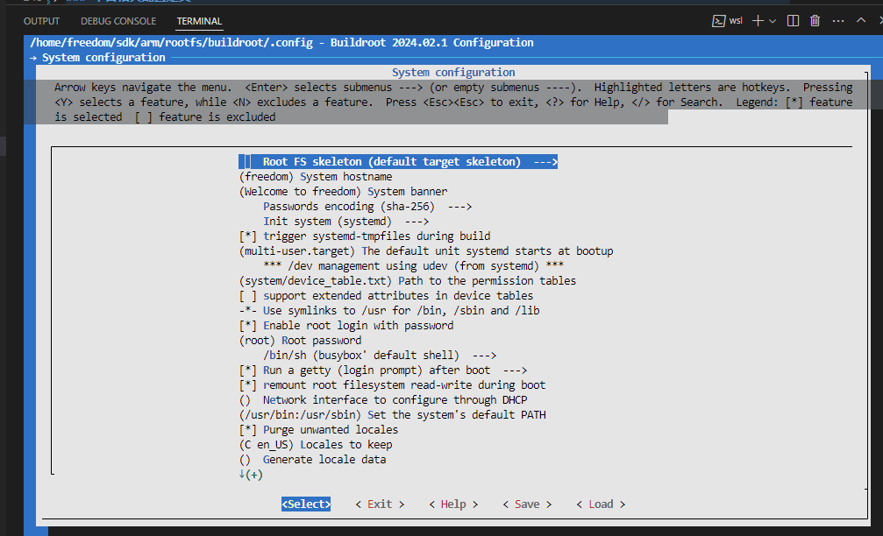The width and height of the screenshot is (883, 536).
Task: Toggle trigger systemd-tmpfiles during build
Action: coord(365,236)
